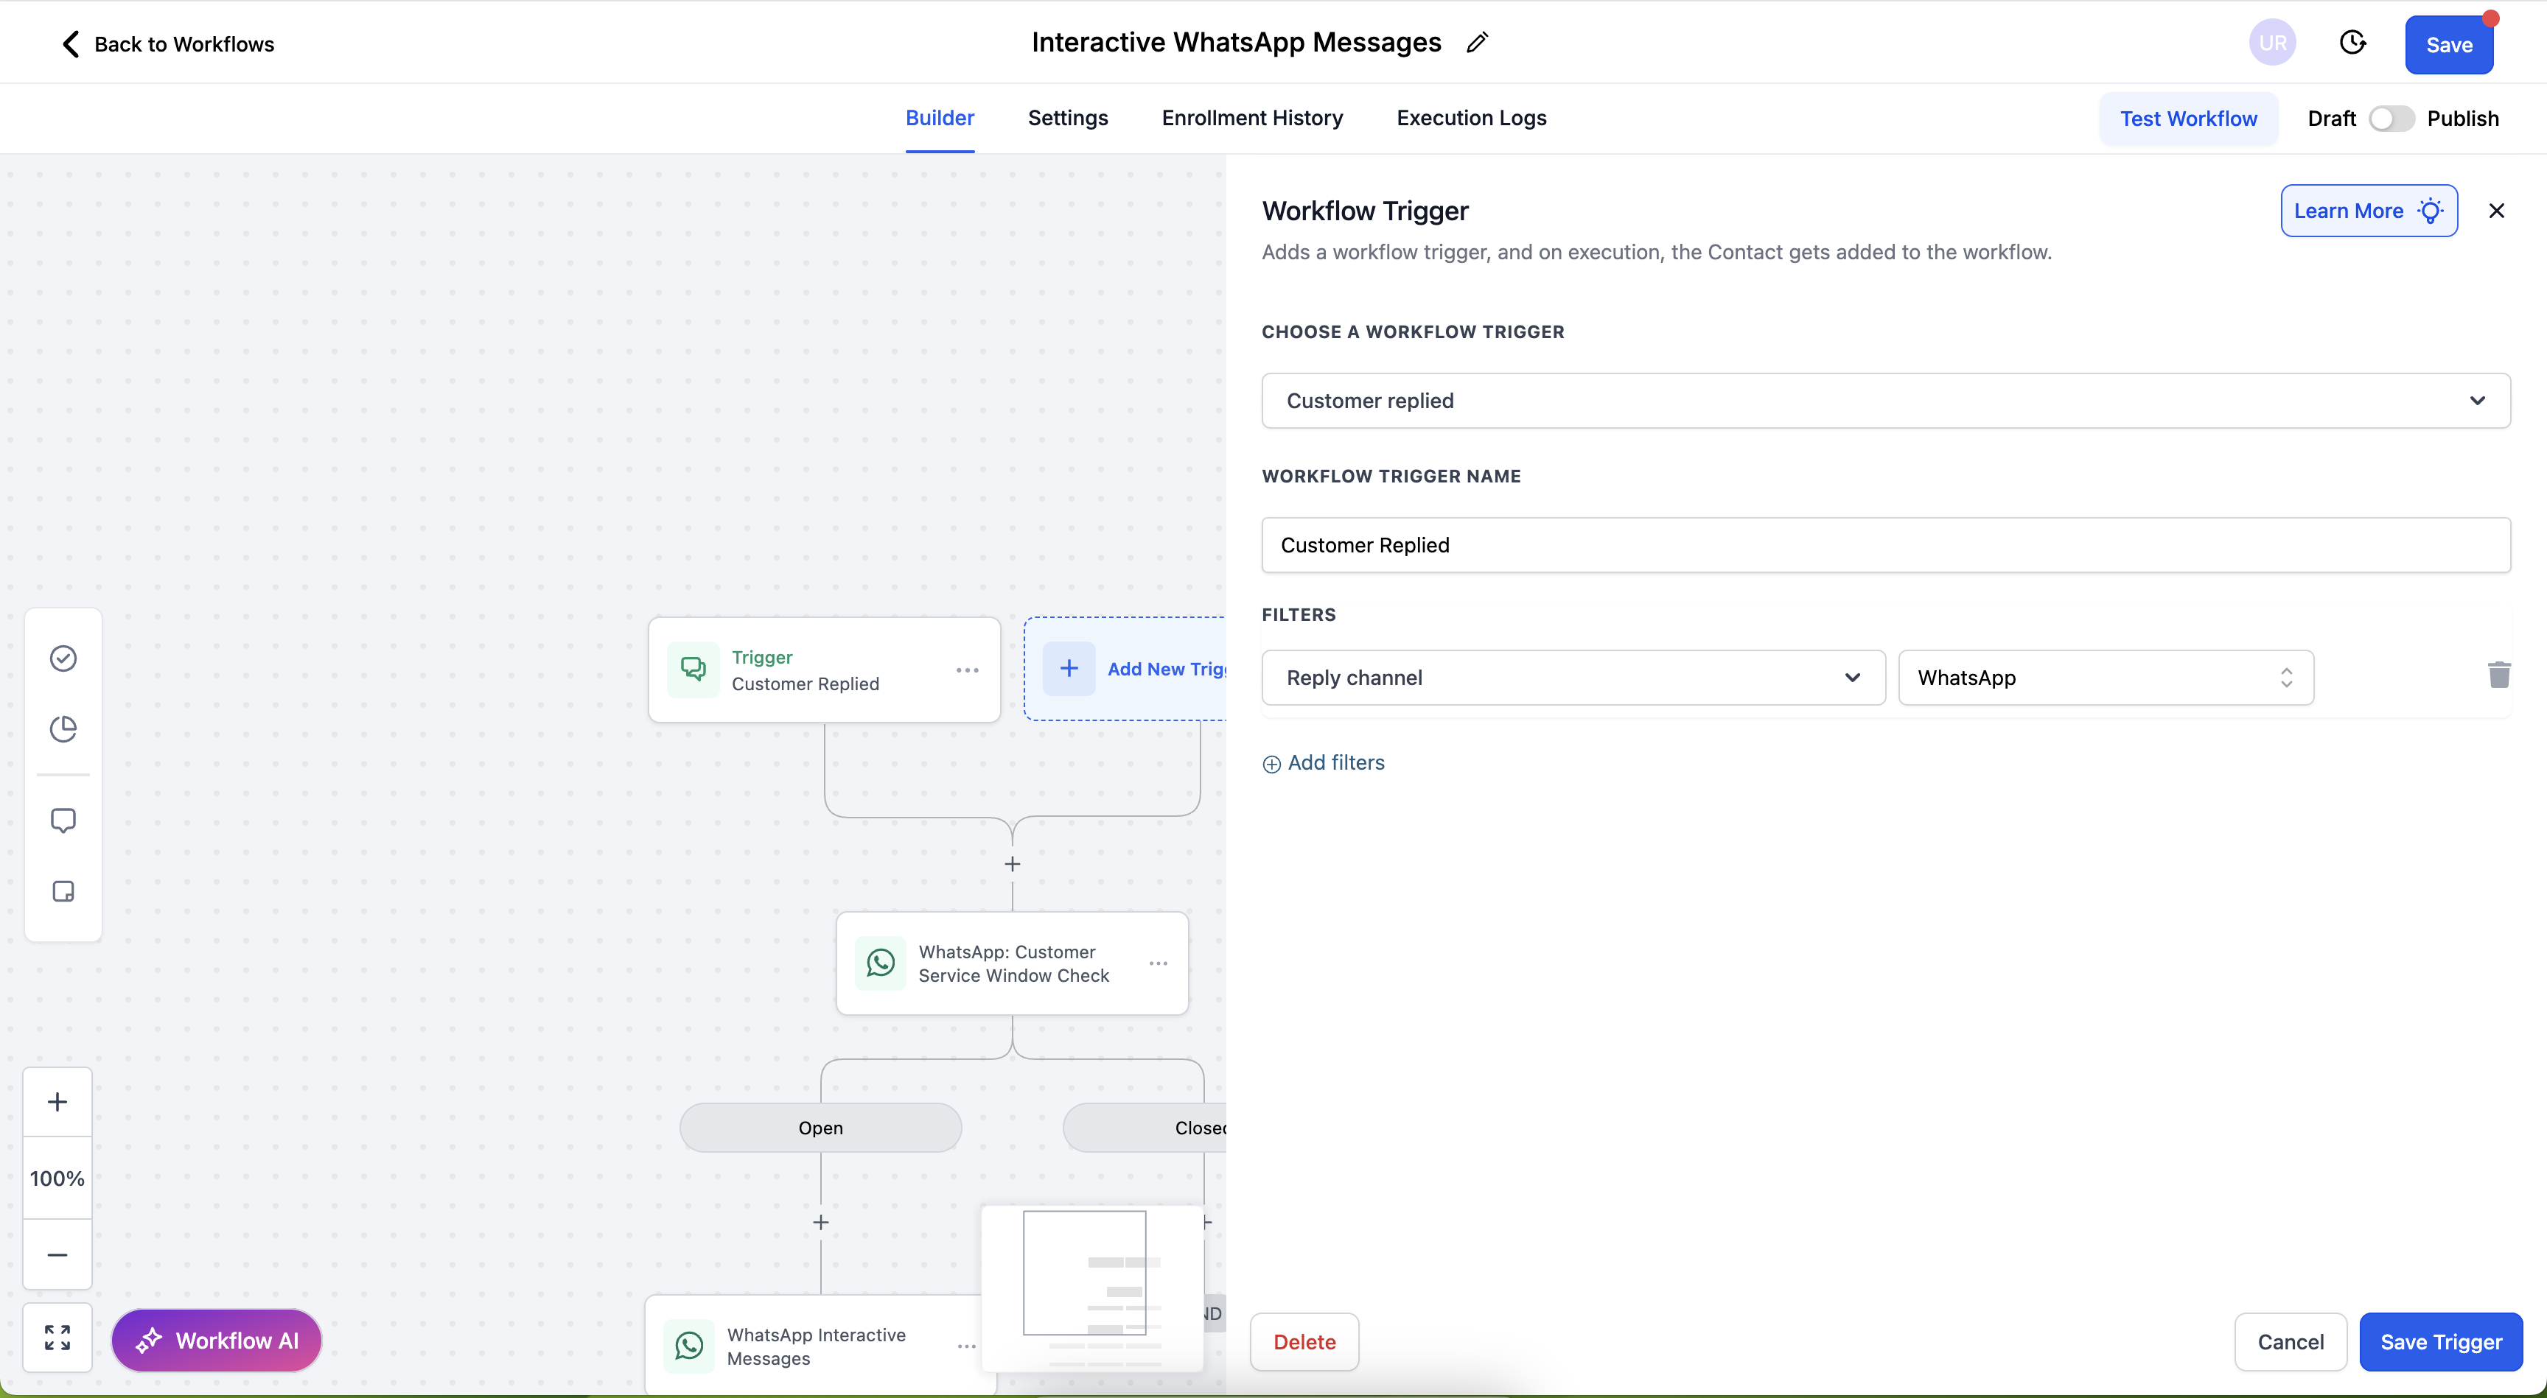Click the Open branch node
Screen dimensions: 2547x1398
coord(820,1128)
